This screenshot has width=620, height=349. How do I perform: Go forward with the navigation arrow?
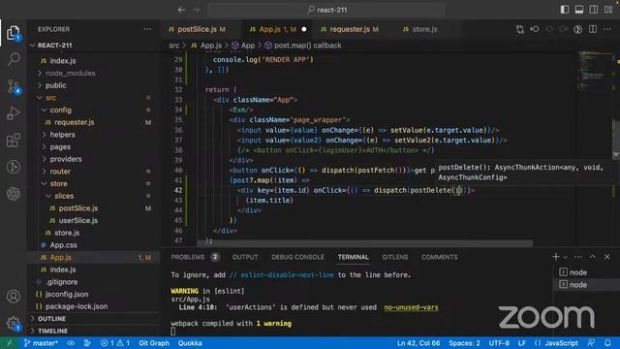tap(196, 10)
